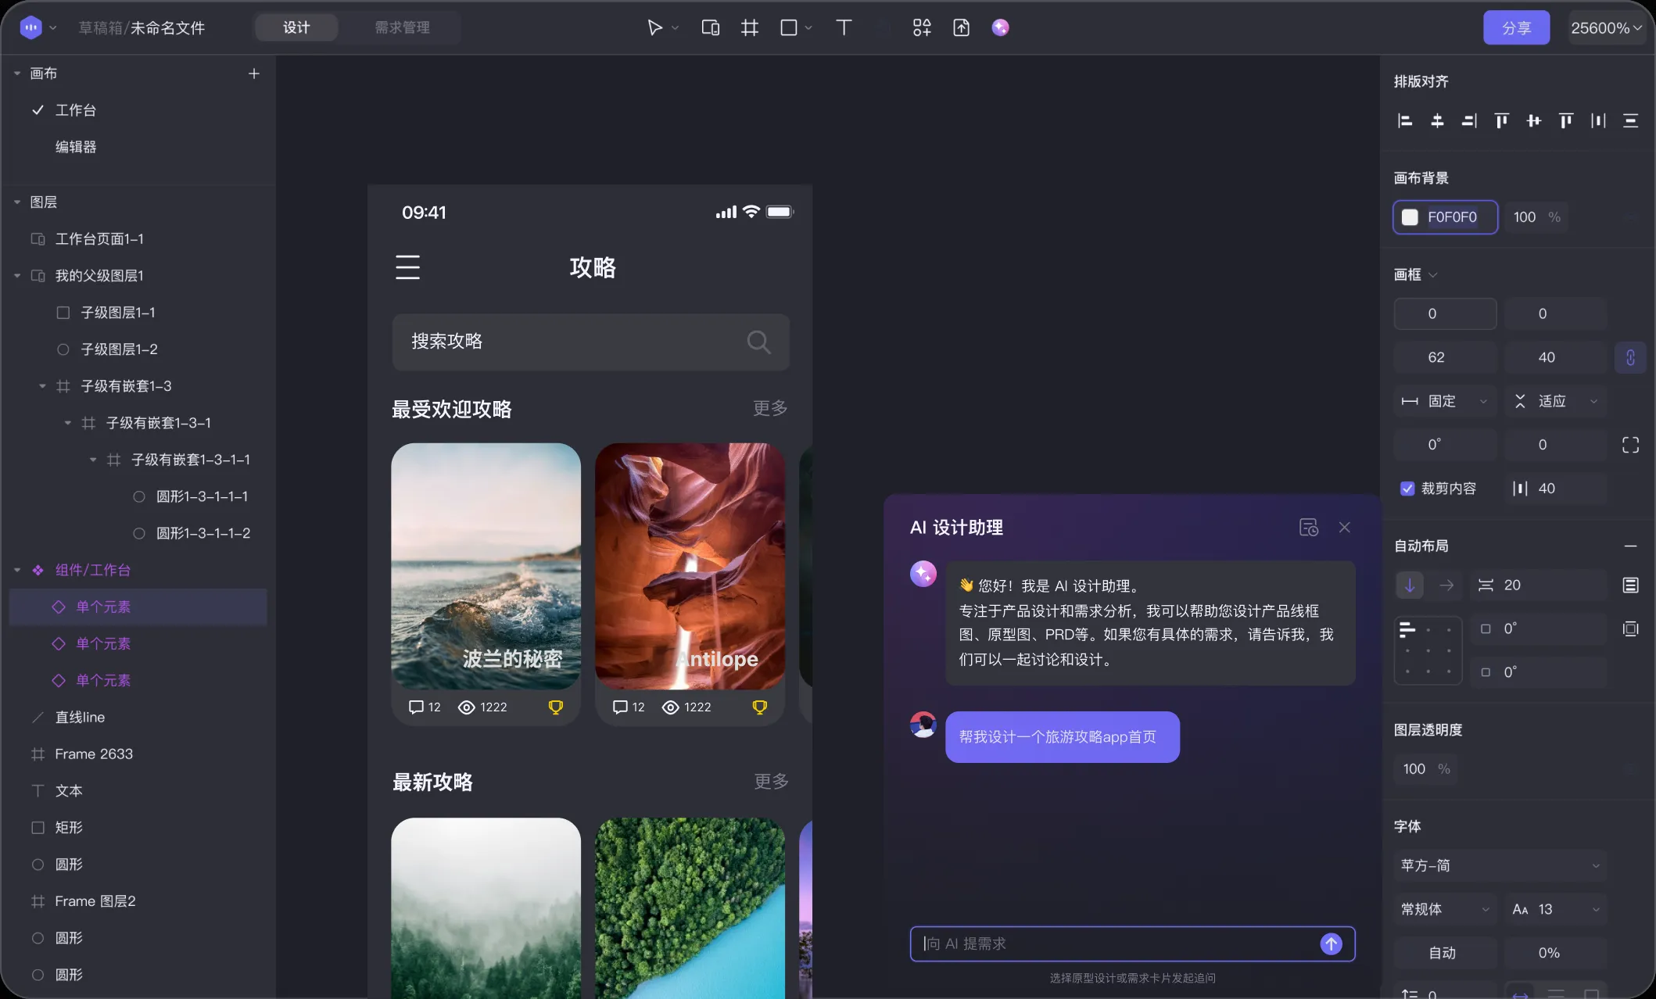The image size is (1656, 999).
Task: Select the frame/grid tool in the toolbar
Action: (749, 27)
